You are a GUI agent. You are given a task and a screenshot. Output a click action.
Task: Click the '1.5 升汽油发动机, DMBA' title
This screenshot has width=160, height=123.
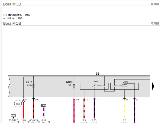click(x=17, y=15)
